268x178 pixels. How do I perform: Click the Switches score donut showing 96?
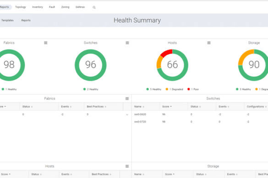[x=91, y=65]
